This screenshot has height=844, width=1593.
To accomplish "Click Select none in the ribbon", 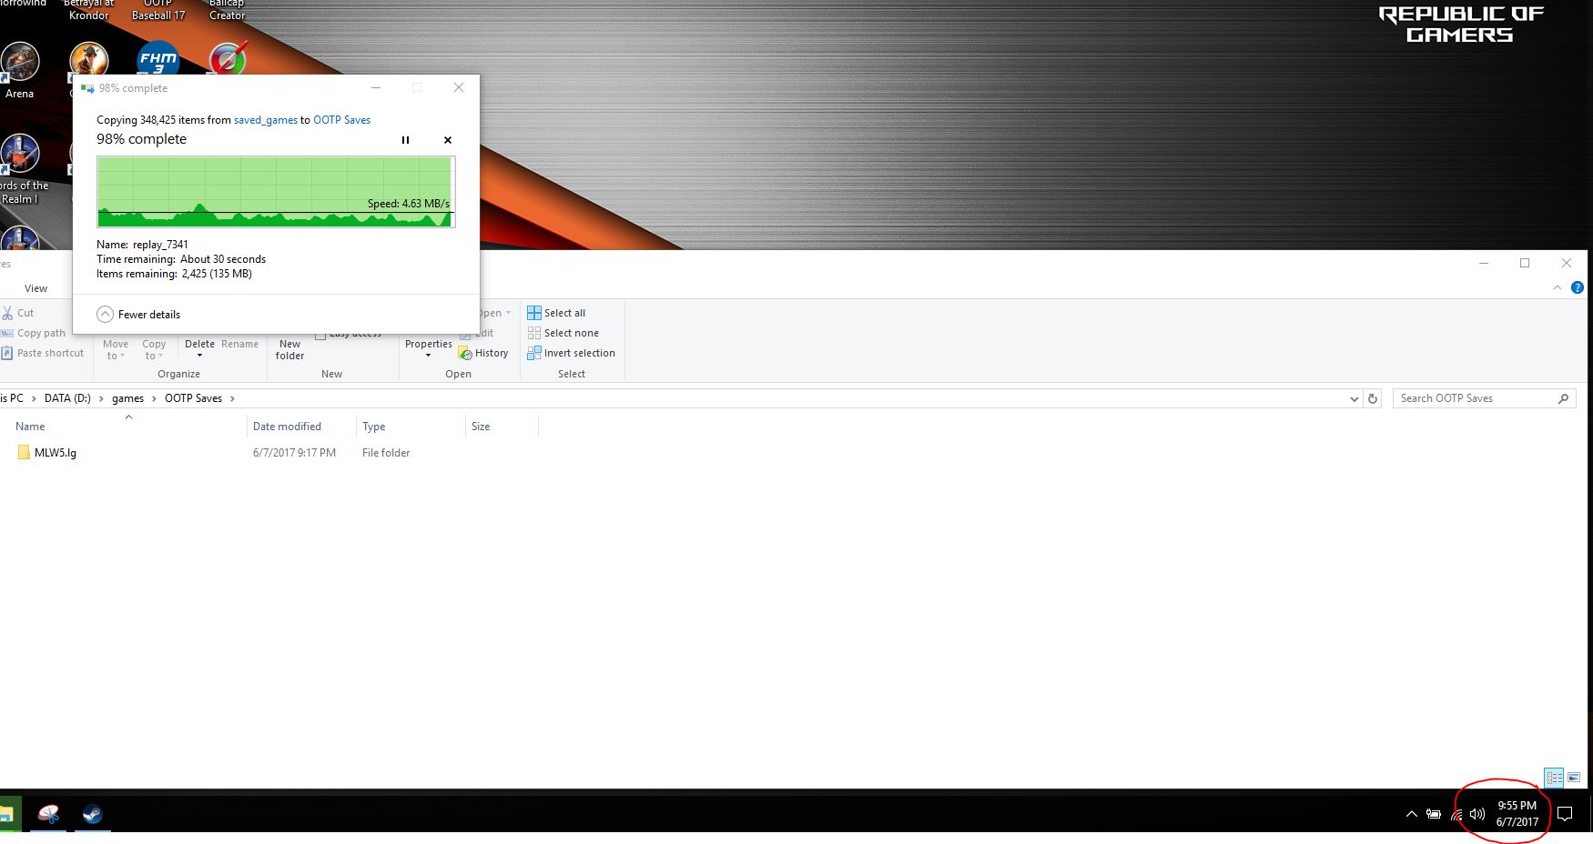I will pyautogui.click(x=563, y=333).
